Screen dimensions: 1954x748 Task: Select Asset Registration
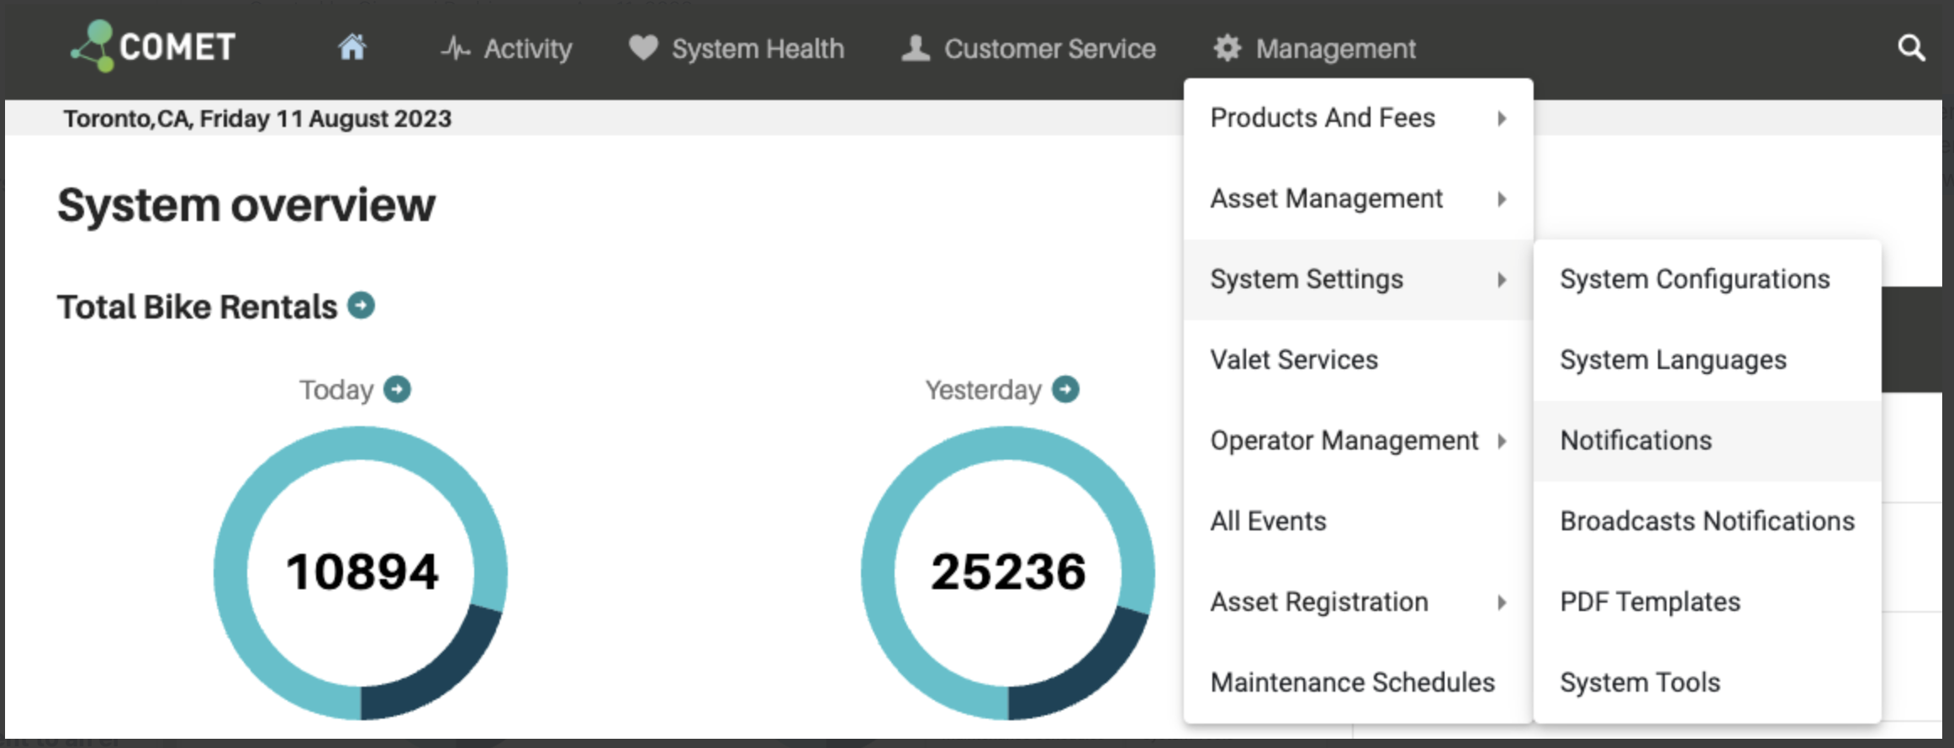tap(1358, 603)
